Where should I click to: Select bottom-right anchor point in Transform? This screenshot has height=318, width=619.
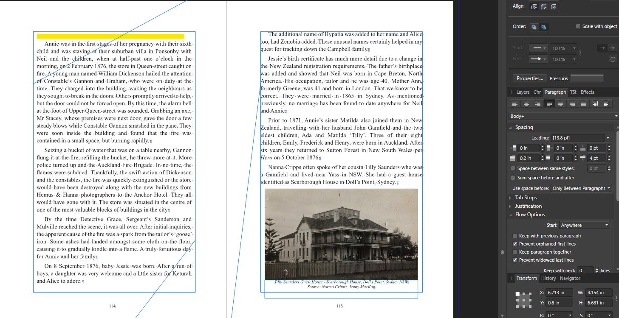pos(529,306)
